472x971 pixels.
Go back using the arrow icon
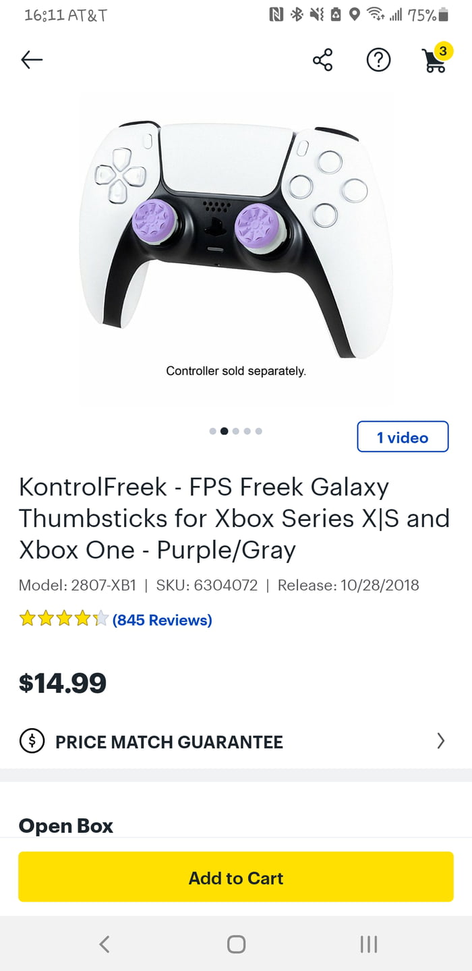point(31,59)
